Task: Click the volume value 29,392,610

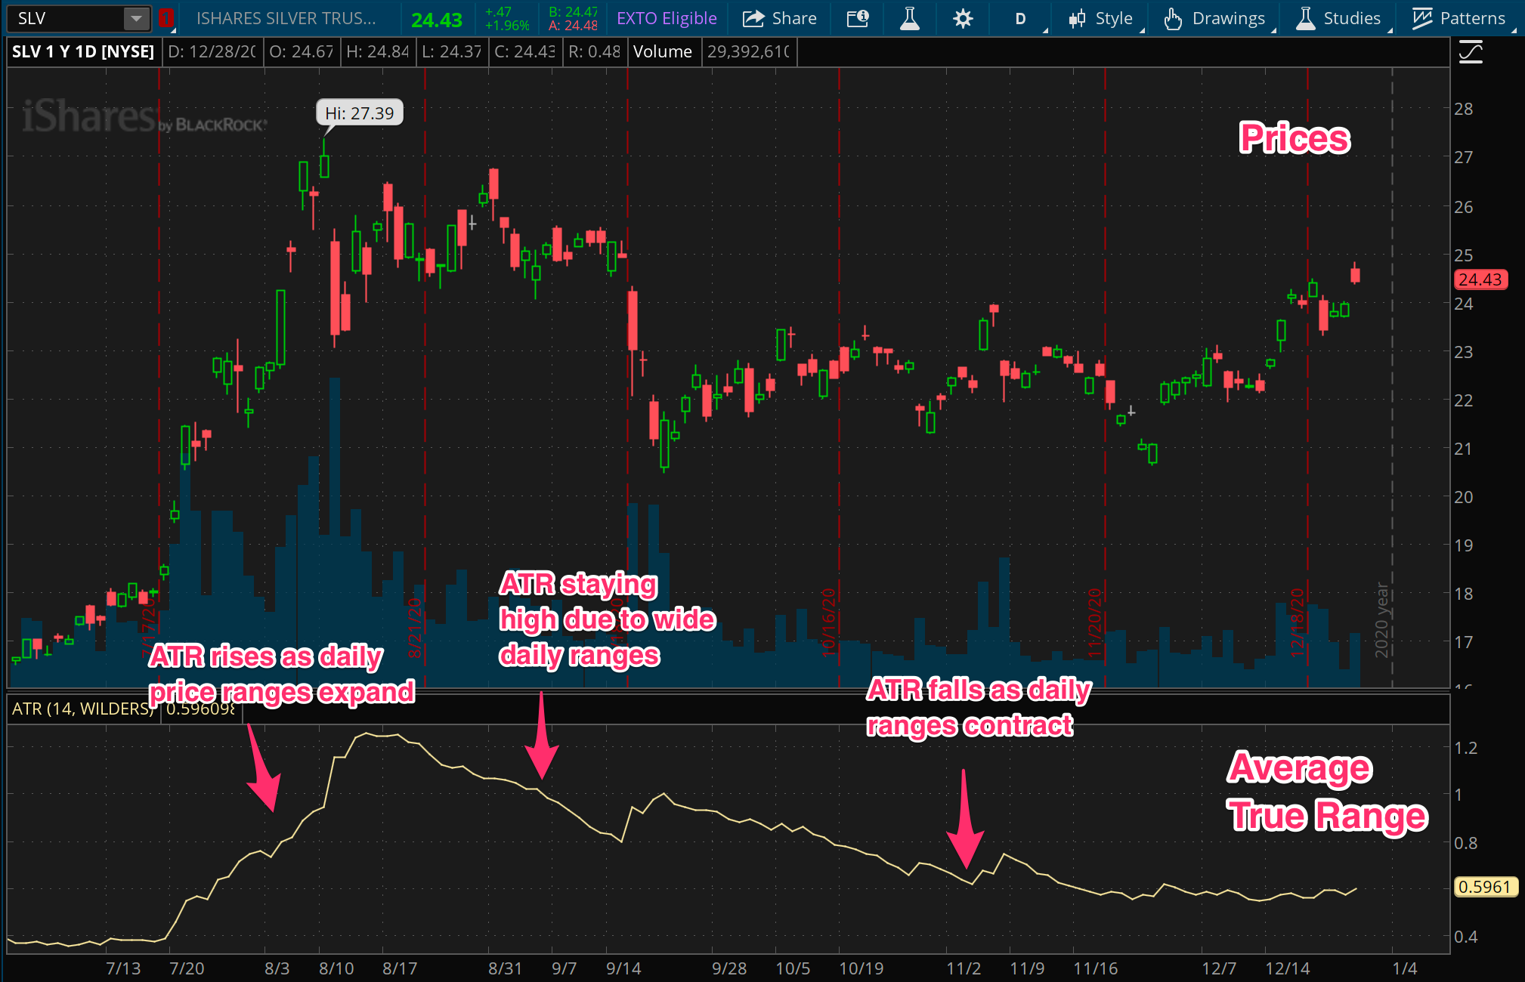Action: [748, 51]
